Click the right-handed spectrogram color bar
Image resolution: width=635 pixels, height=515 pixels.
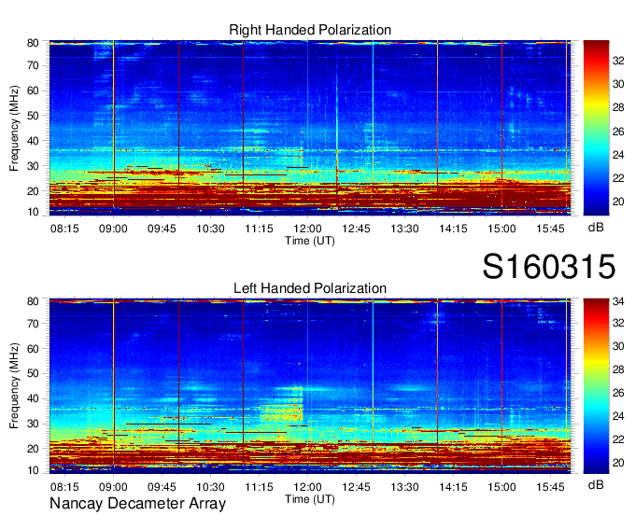pos(596,128)
